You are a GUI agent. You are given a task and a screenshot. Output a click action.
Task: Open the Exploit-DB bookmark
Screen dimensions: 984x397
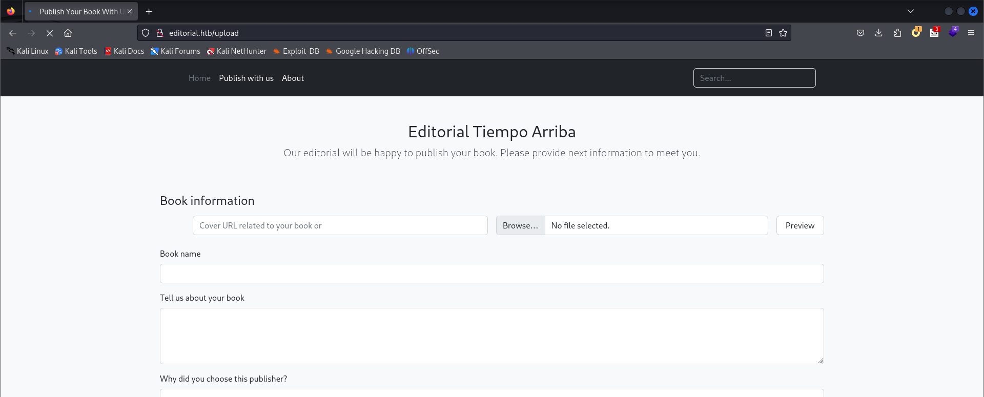tap(296, 51)
